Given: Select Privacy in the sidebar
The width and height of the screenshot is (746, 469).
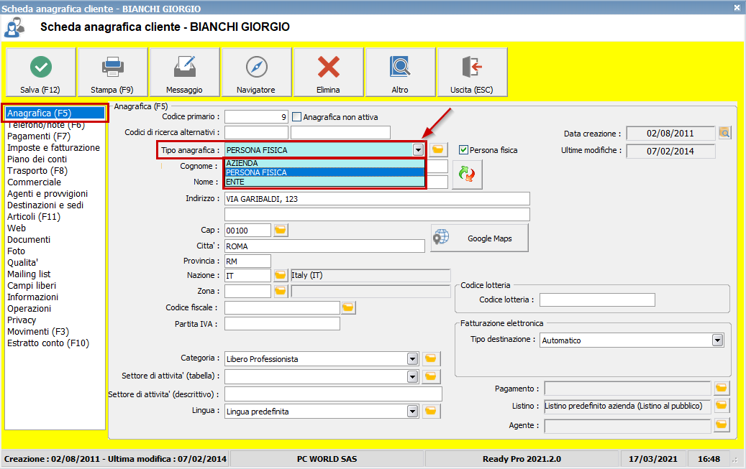Looking at the screenshot, I should 22,320.
